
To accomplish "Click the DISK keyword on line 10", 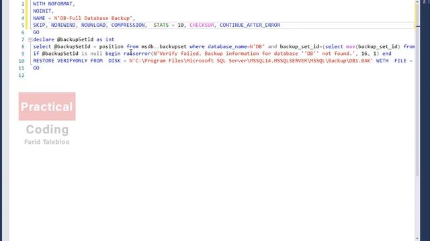I will pyautogui.click(x=114, y=61).
